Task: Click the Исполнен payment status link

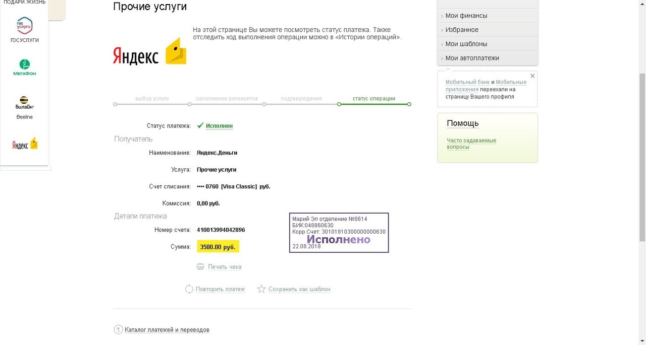Action: pyautogui.click(x=219, y=126)
